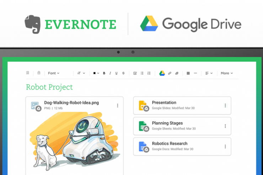The height and width of the screenshot is (175, 263).
Task: Click the Google Docs file icon
Action: point(144,147)
